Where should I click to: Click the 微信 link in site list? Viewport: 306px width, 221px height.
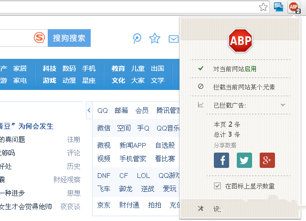[x=104, y=128]
